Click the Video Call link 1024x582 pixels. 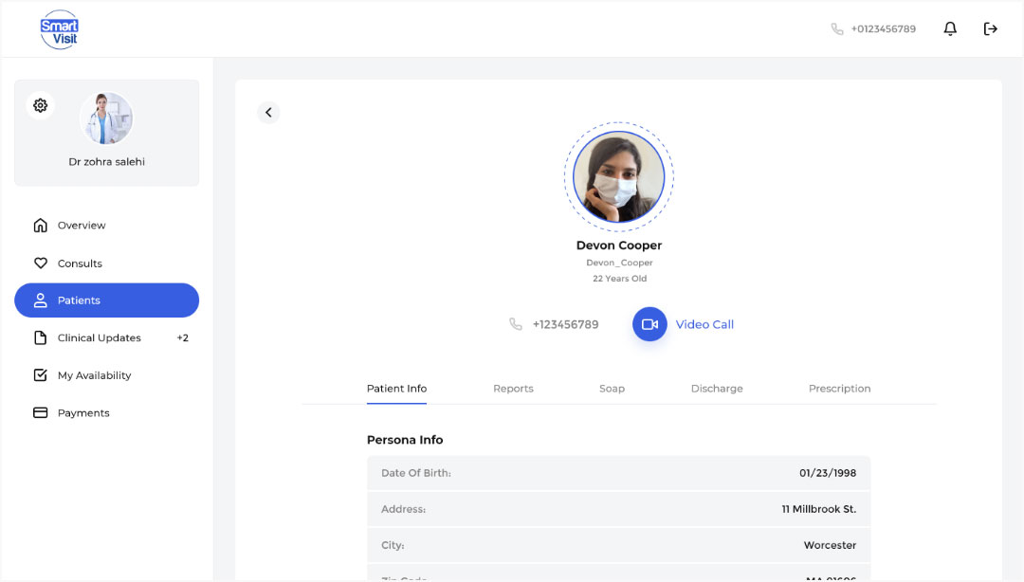704,324
